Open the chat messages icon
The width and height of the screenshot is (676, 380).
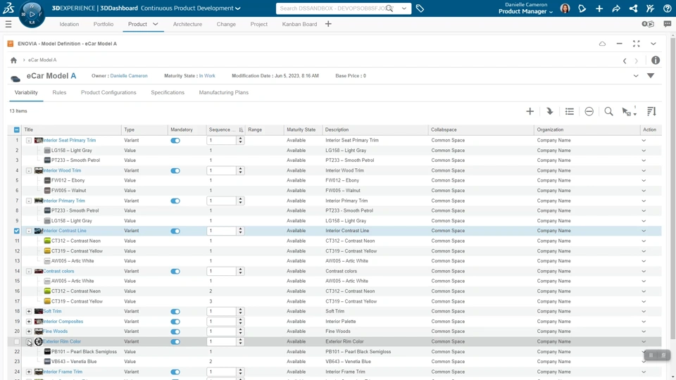667,24
